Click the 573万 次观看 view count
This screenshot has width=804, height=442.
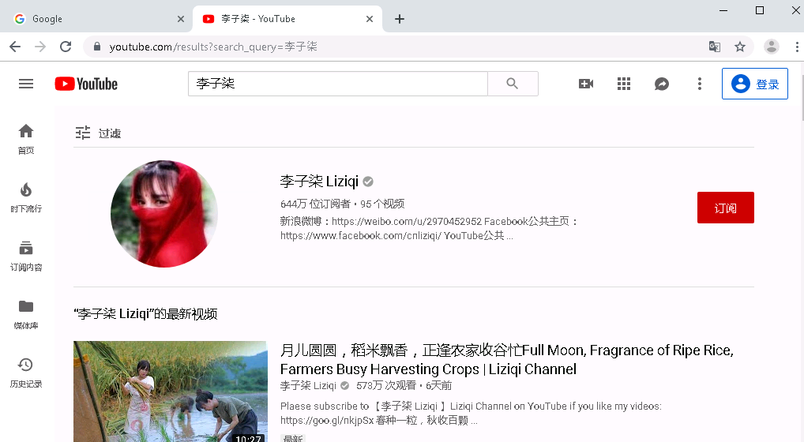386,386
